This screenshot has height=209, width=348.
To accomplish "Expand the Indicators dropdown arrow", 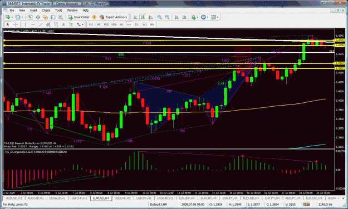I will [198, 17].
